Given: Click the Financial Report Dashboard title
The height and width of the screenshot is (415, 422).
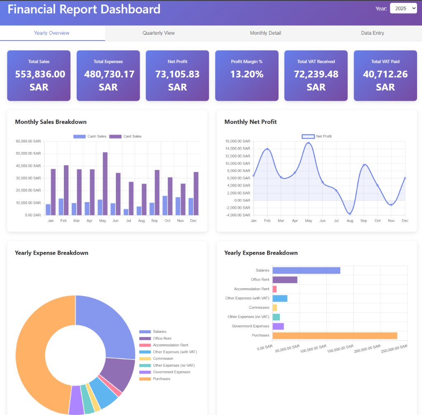Looking at the screenshot, I should [x=84, y=9].
